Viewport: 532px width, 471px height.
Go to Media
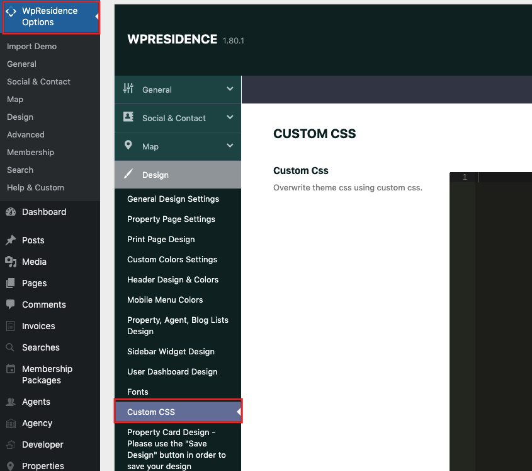tap(34, 262)
